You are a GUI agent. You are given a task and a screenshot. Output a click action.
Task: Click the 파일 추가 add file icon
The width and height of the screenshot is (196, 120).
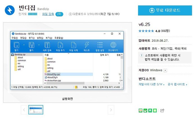(60, 45)
